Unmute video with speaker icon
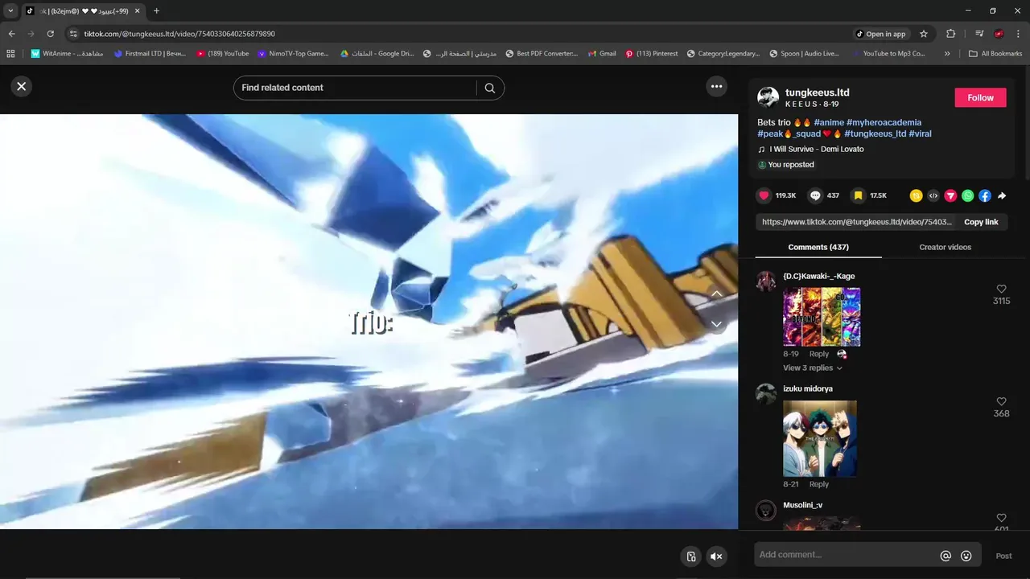The image size is (1030, 579). pos(716,556)
